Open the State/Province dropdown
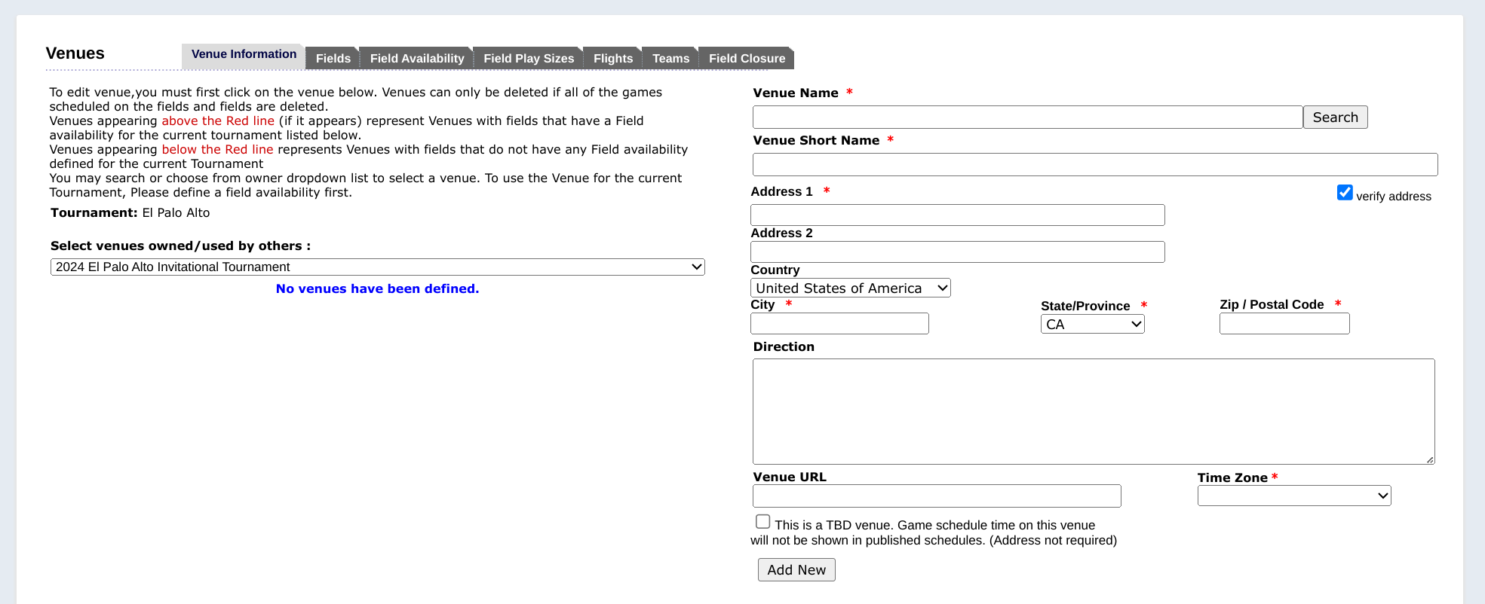Image resolution: width=1485 pixels, height=604 pixels. click(x=1092, y=325)
